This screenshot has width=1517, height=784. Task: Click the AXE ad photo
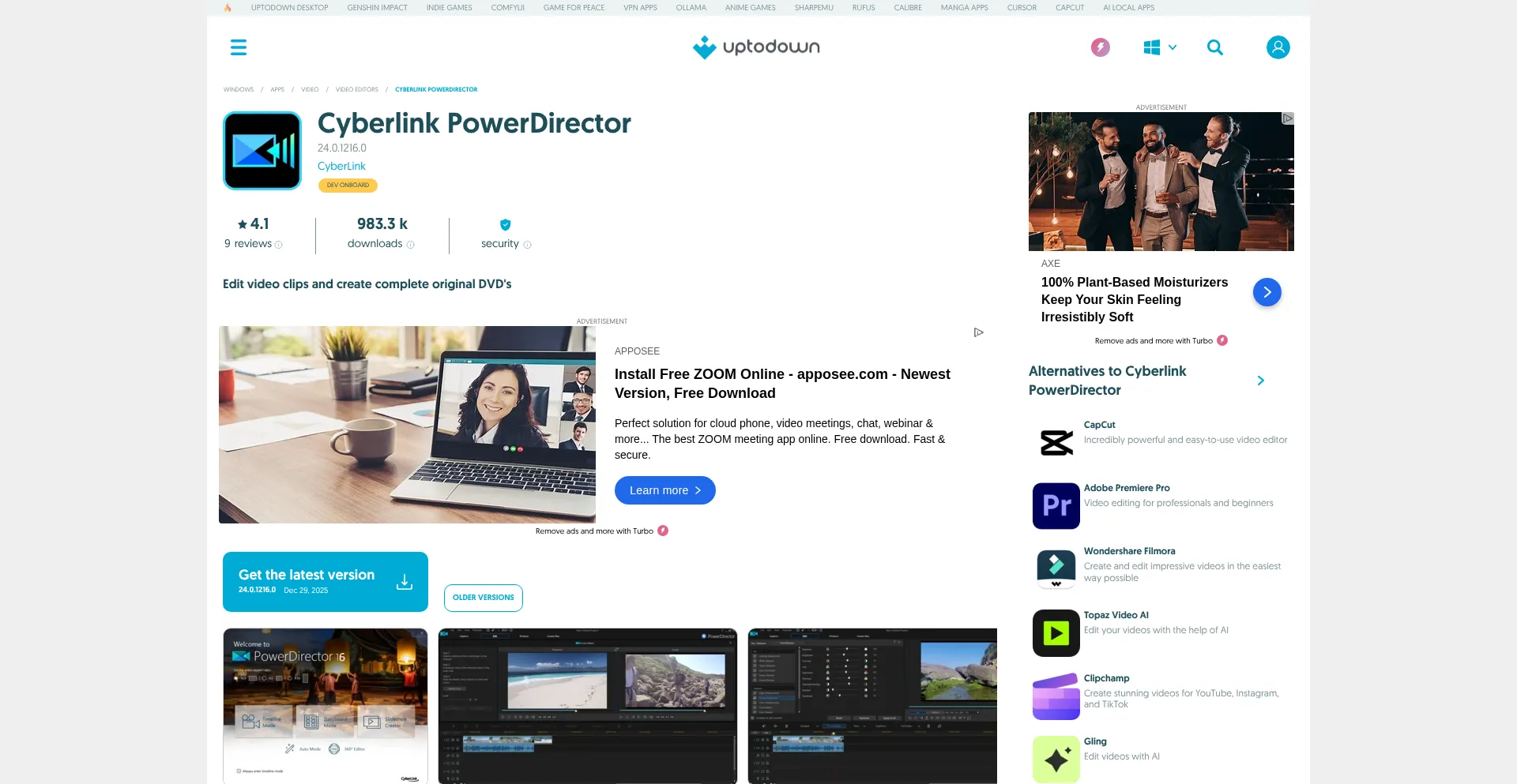point(1161,182)
